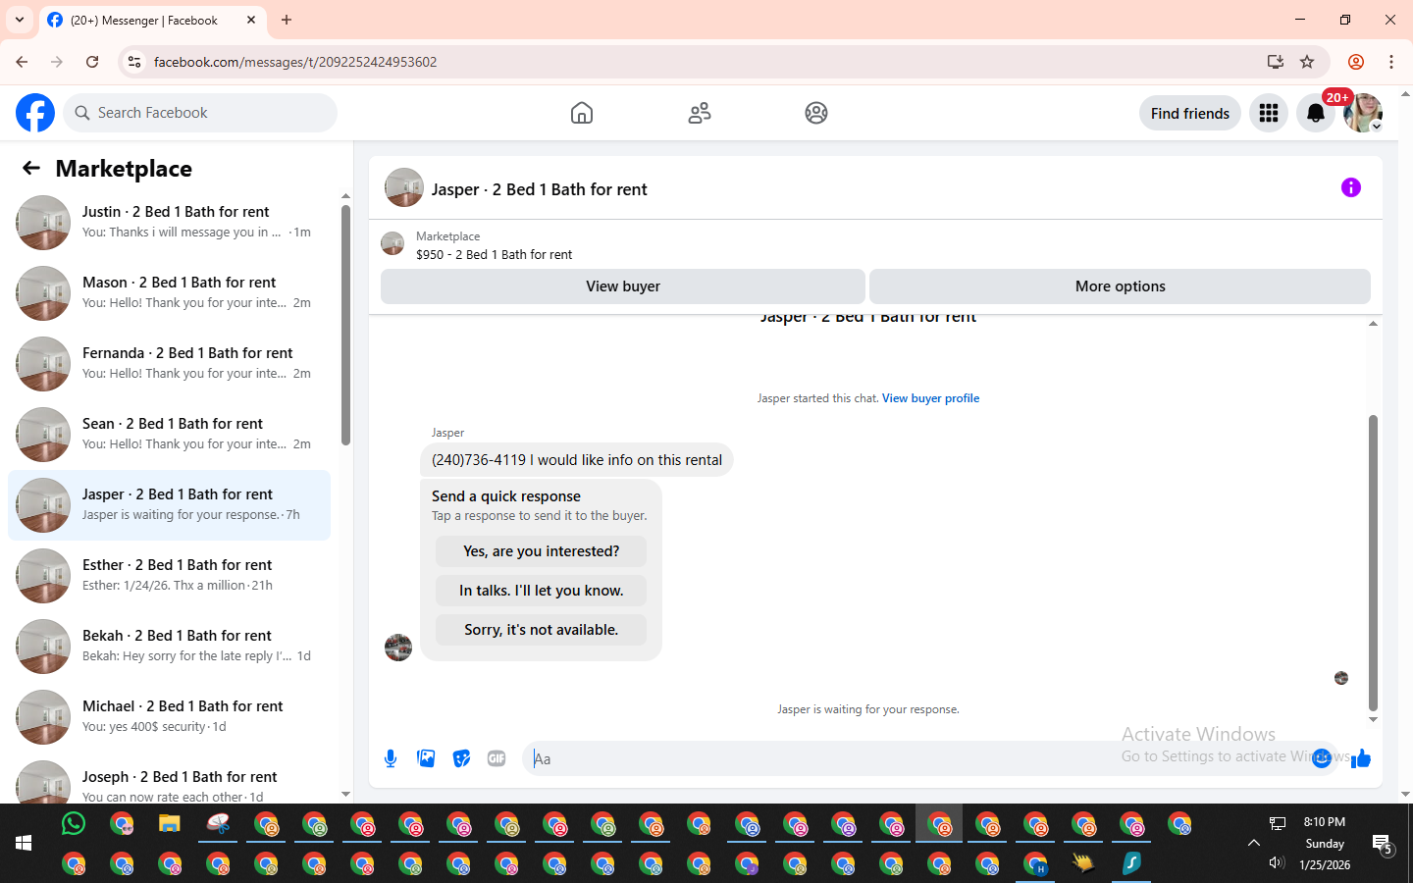
Task: Send quick reply "In talks. I'll let you know."
Action: click(542, 591)
